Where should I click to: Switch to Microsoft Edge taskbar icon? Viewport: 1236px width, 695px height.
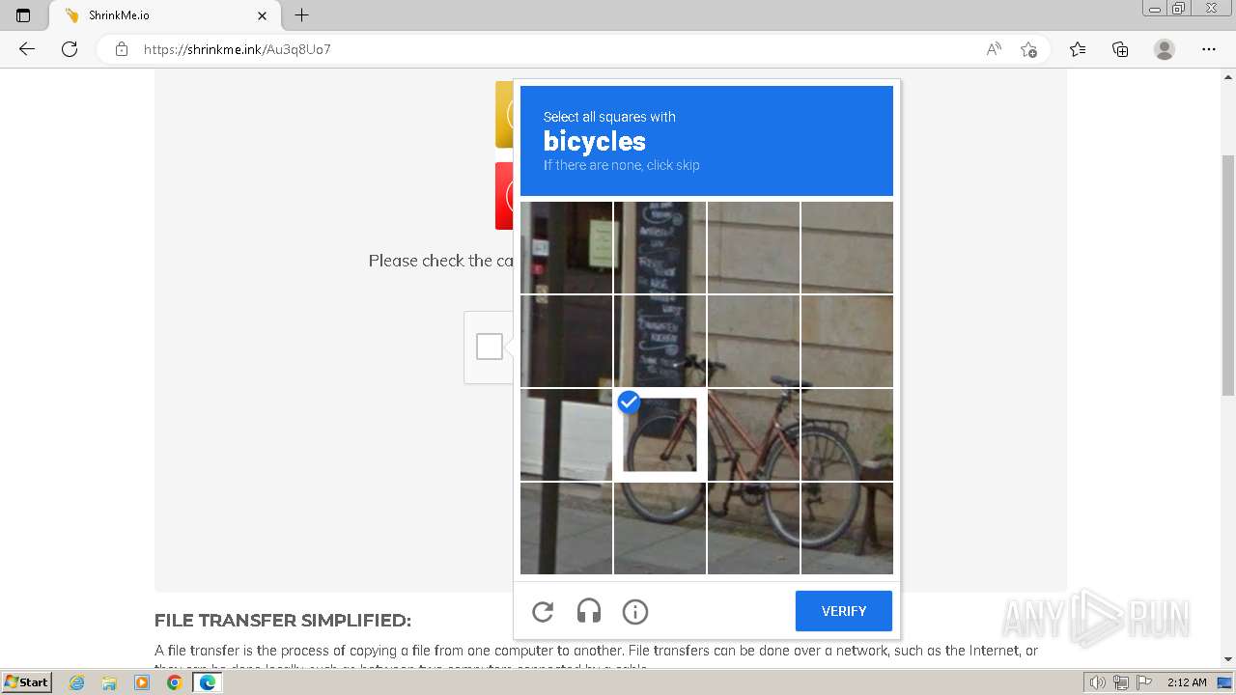click(208, 682)
